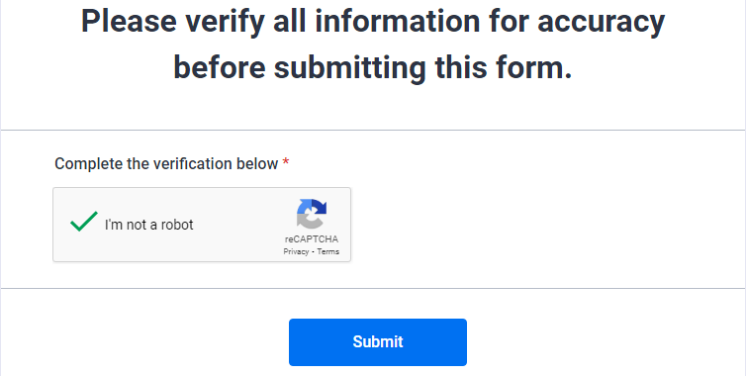
Task: Toggle the green checkmark reCAPTCHA checkbox
Action: point(84,222)
